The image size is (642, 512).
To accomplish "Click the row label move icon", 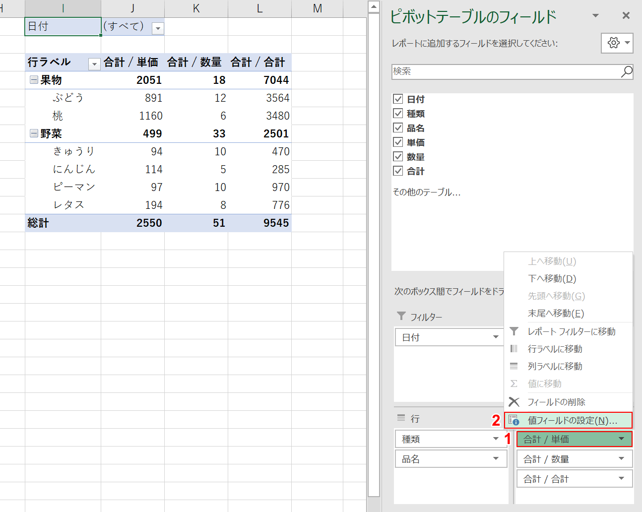I will (514, 349).
